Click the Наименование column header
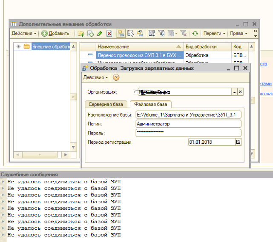The width and height of the screenshot is (273, 242). [140, 47]
